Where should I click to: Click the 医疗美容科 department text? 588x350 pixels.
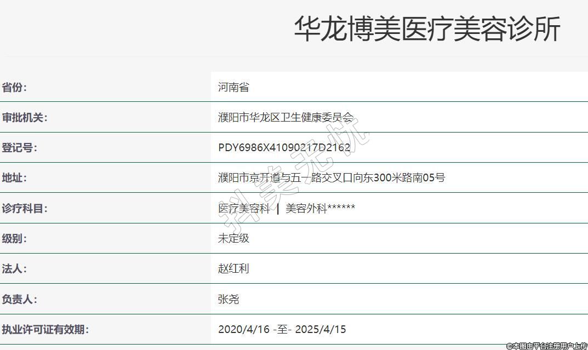pos(244,208)
